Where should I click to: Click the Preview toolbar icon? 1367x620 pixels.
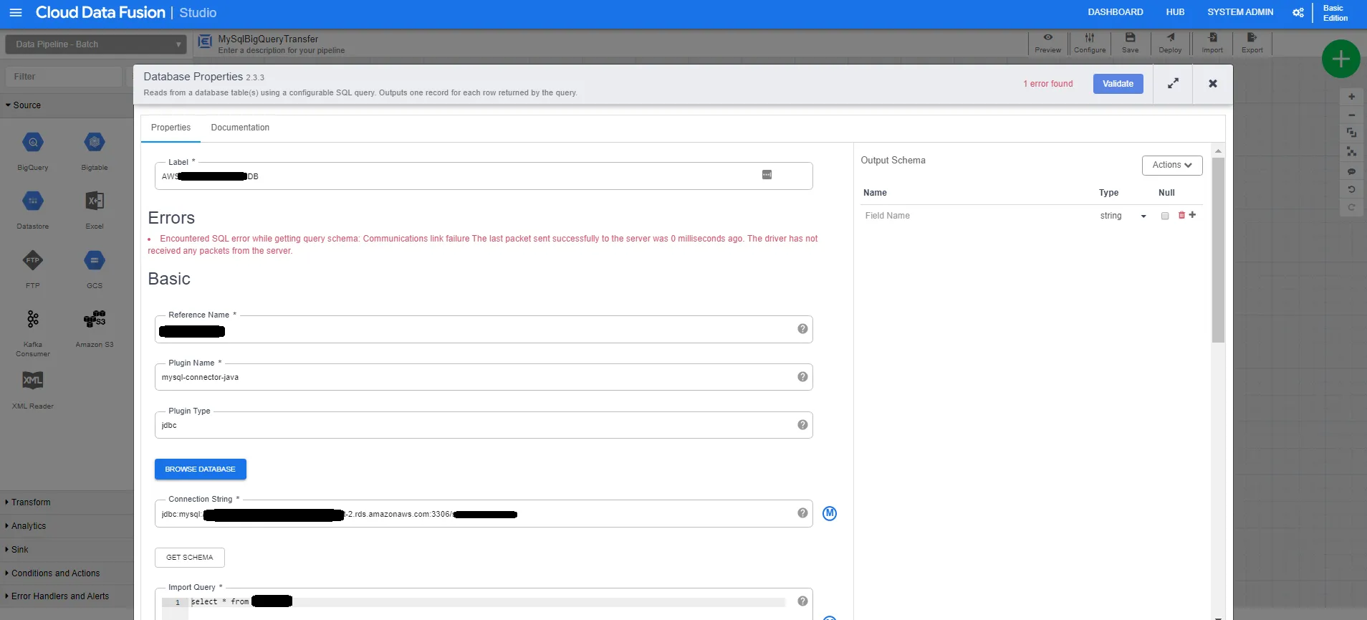tap(1047, 43)
